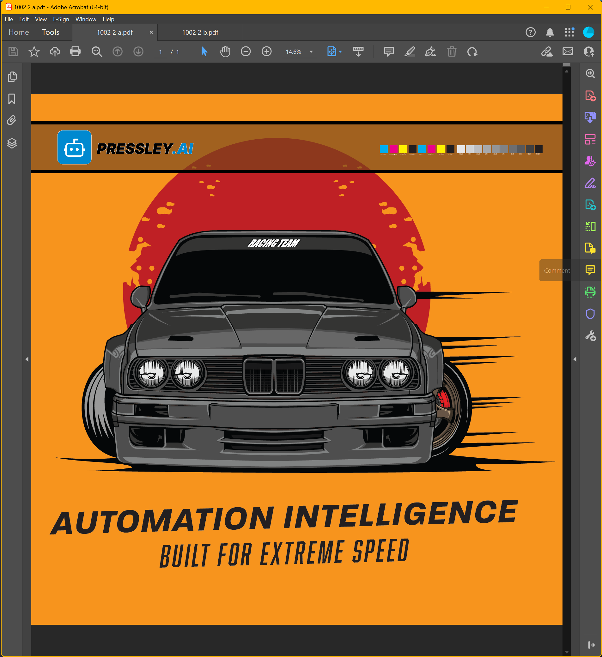
Task: Go to next page arrow
Action: (138, 51)
